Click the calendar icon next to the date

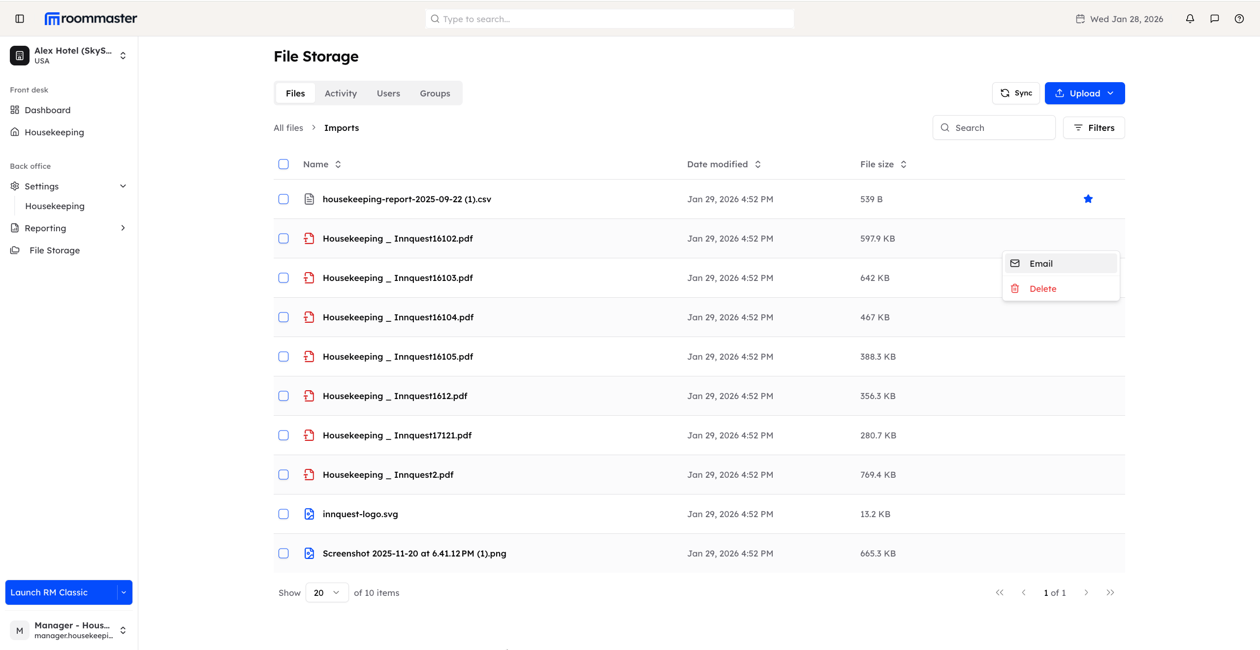pos(1081,19)
